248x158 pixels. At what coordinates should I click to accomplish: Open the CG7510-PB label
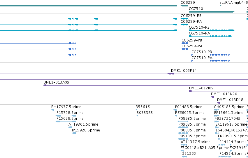pyautogui.click(x=202, y=52)
